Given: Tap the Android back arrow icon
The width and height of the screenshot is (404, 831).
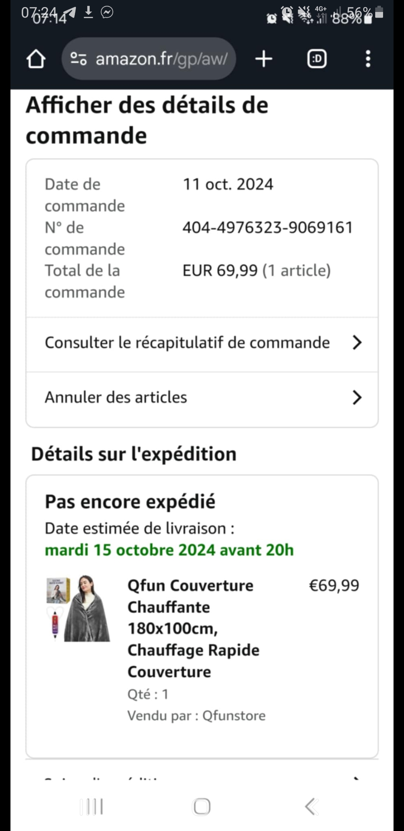Looking at the screenshot, I should click(312, 807).
